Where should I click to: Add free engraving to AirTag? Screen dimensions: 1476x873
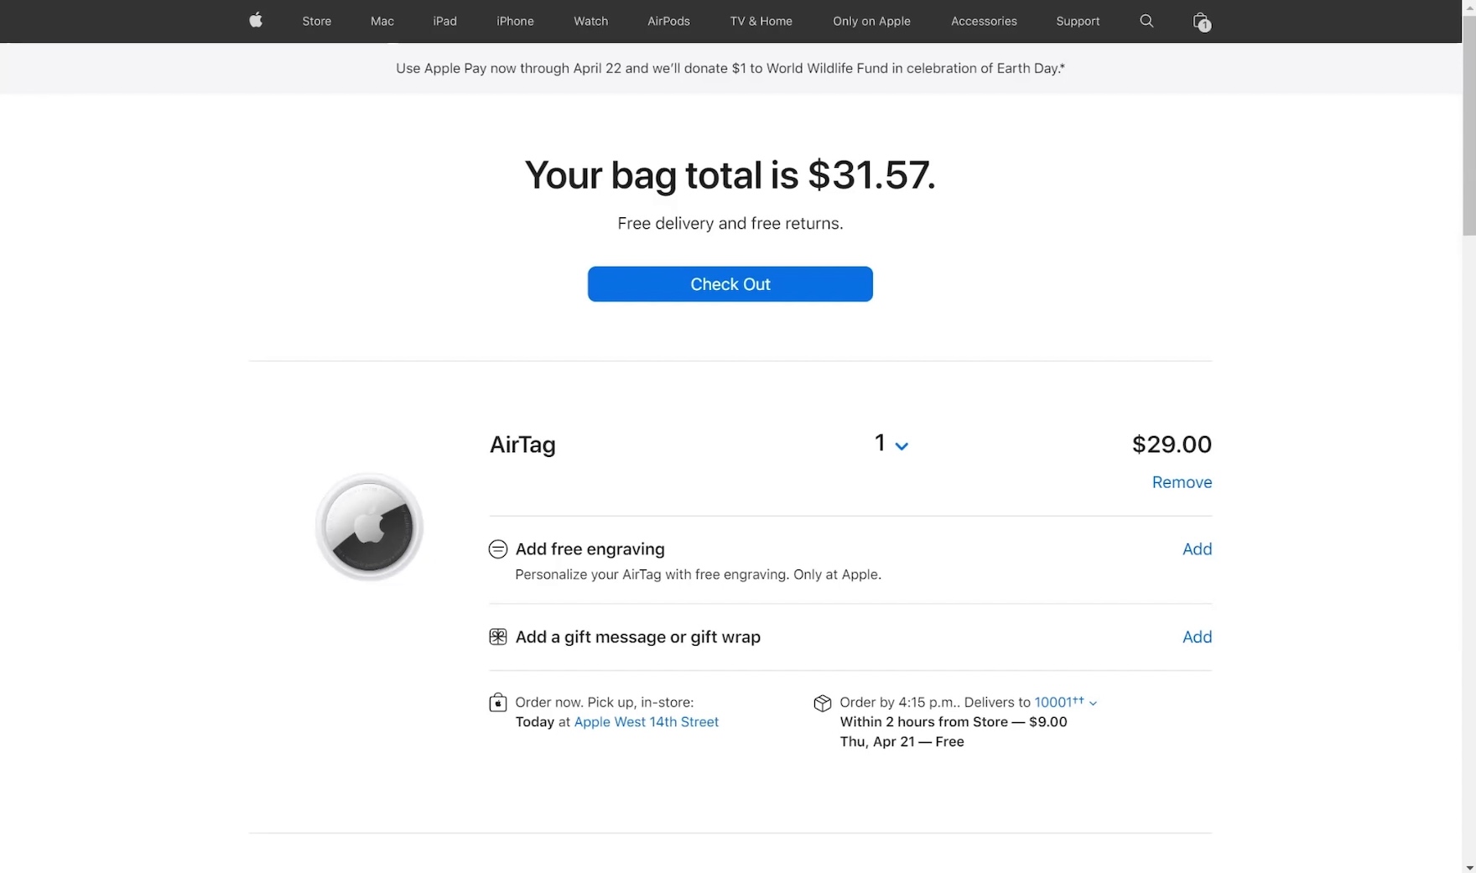point(1197,549)
